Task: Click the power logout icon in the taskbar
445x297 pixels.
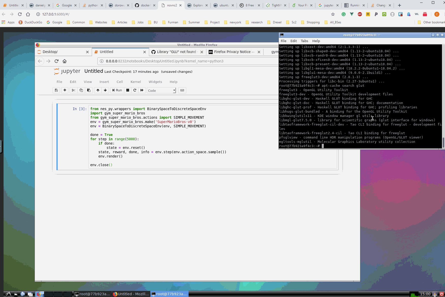Action: 442,294
